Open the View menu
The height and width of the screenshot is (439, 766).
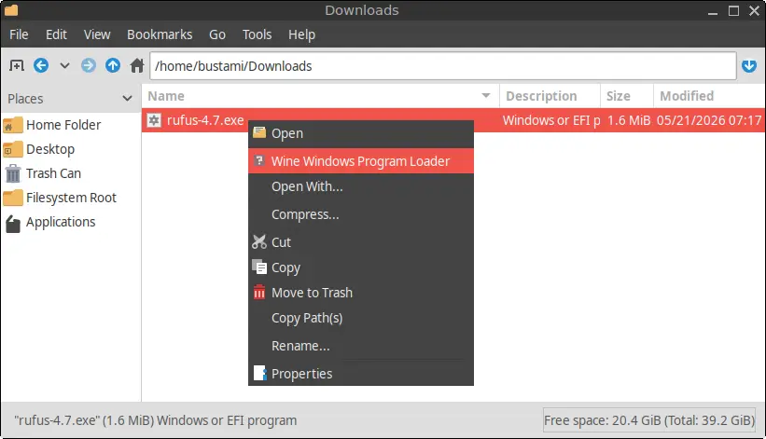pyautogui.click(x=97, y=34)
